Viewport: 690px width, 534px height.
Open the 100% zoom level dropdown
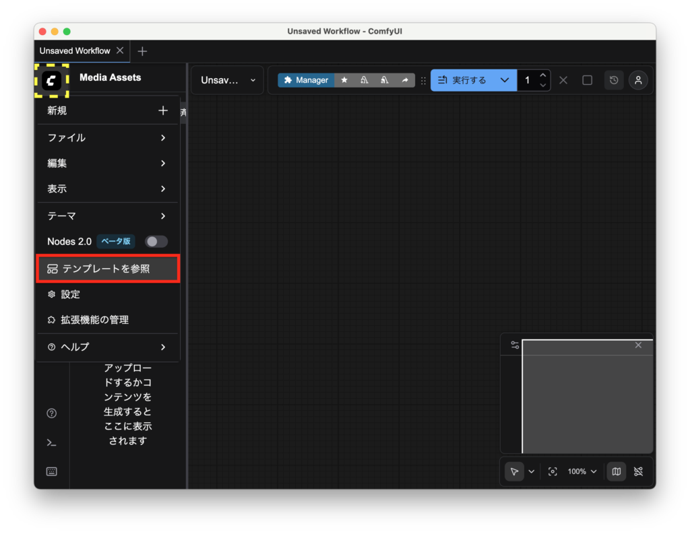click(x=582, y=471)
